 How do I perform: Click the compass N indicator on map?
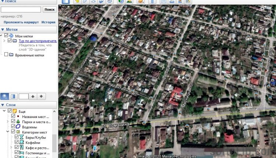click(x=262, y=8)
